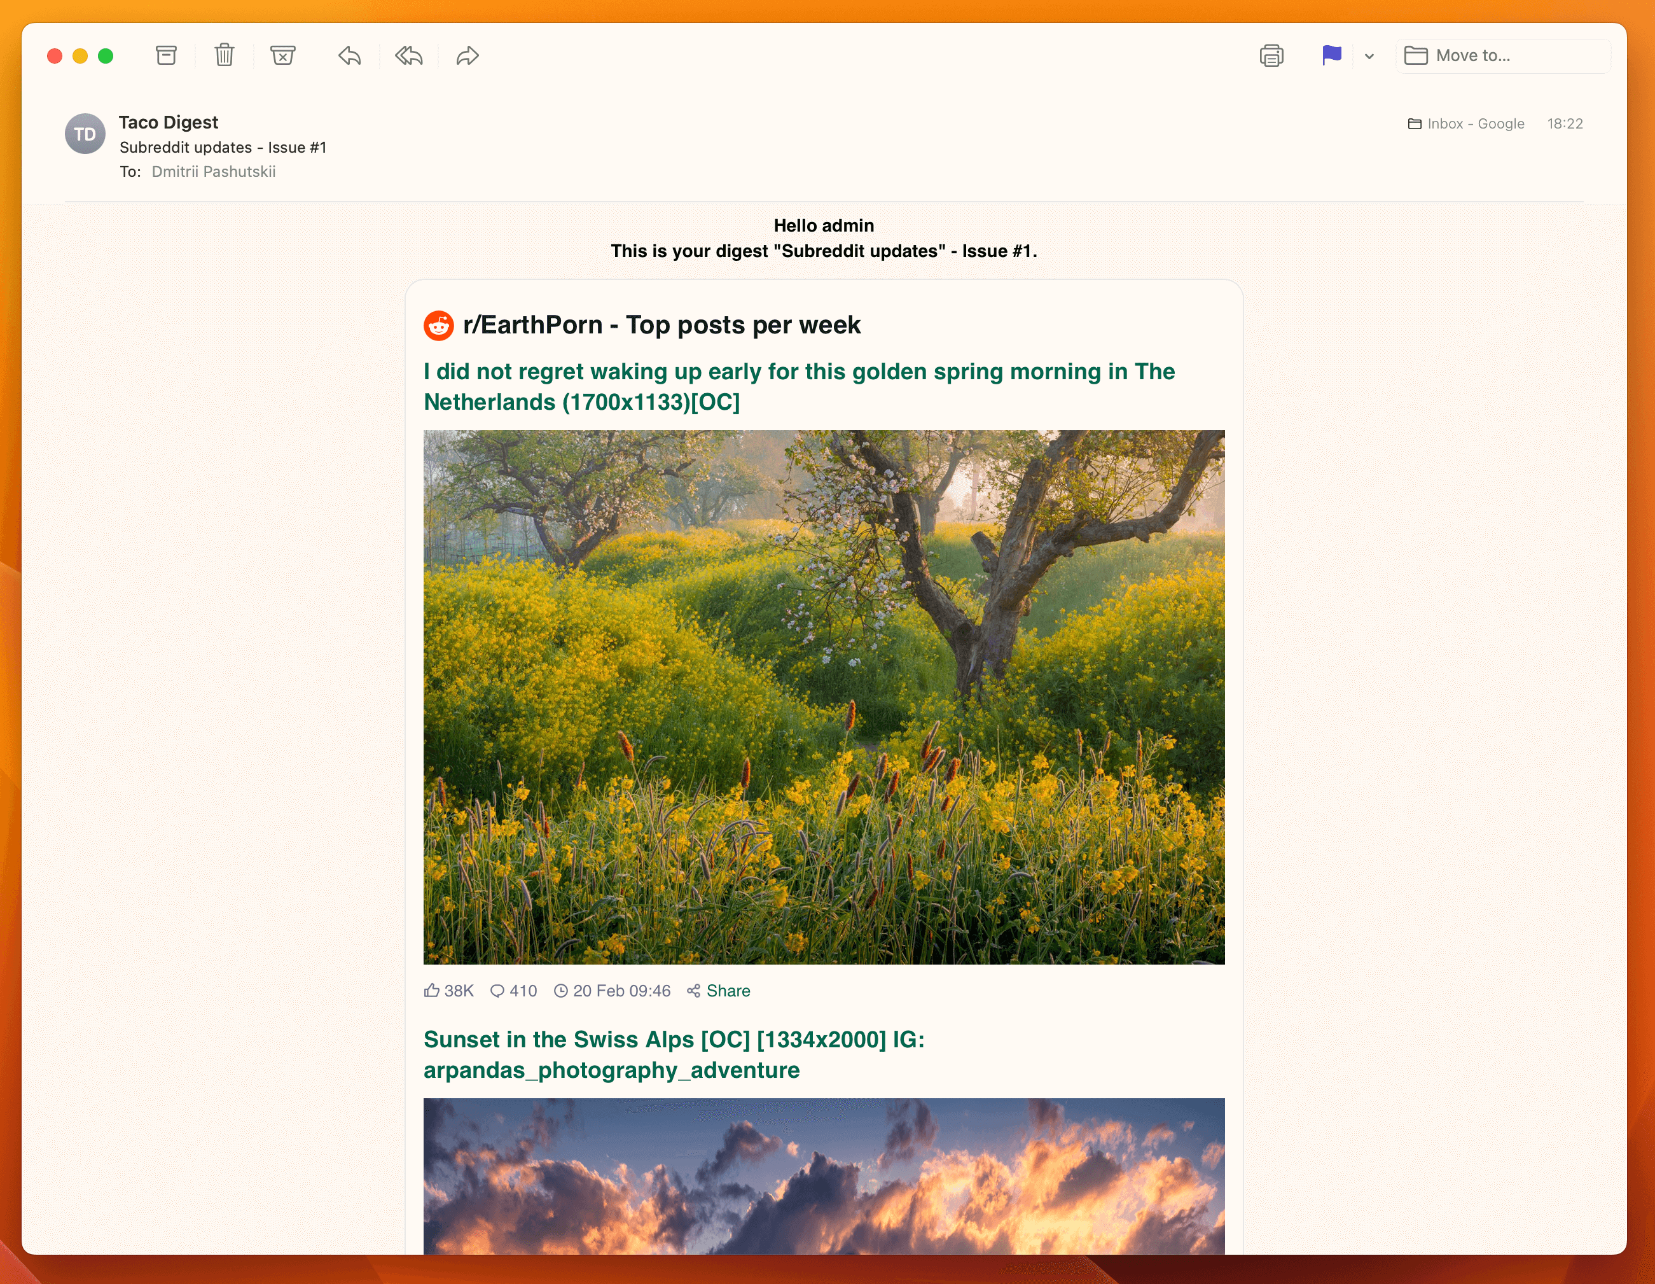This screenshot has height=1284, width=1655.
Task: Click the Subreddit updates - Issue #1 subject line
Action: (223, 147)
